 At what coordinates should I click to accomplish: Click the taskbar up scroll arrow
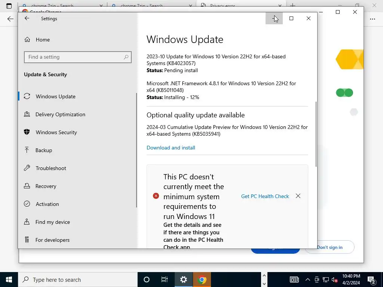click(x=264, y=275)
